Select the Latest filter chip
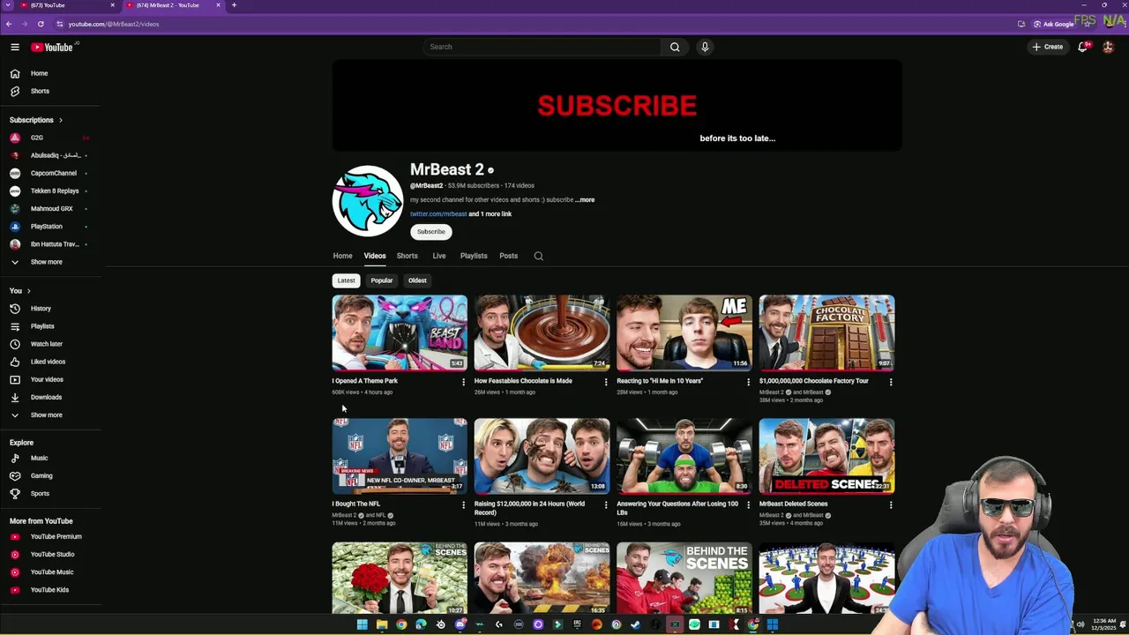 click(x=346, y=280)
